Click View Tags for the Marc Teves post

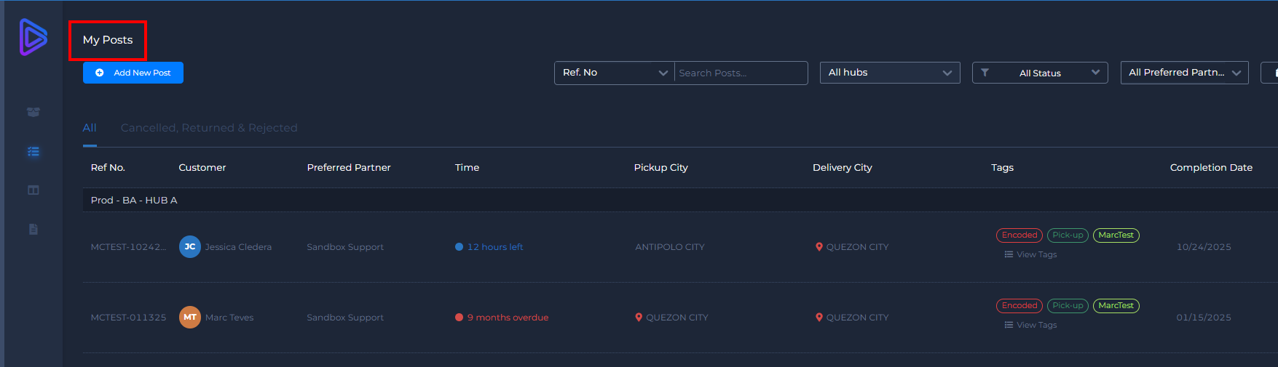[x=1031, y=325]
